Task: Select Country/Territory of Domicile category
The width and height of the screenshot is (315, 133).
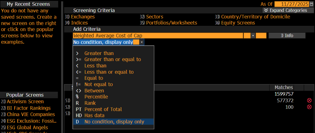Action: coord(255,17)
